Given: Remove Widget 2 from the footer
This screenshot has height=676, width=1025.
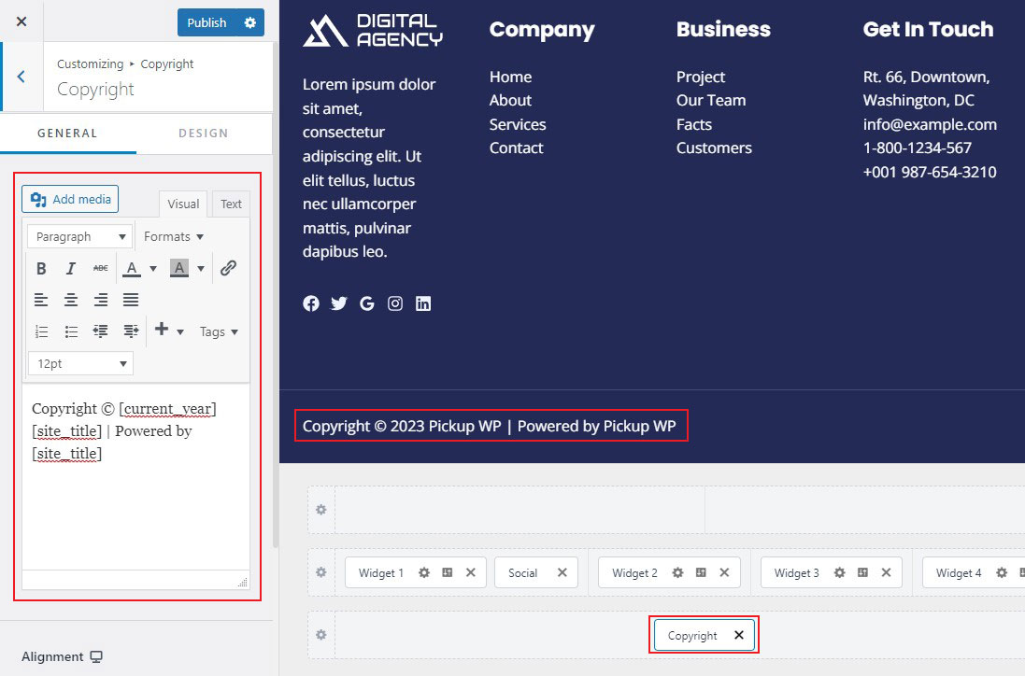Looking at the screenshot, I should click(724, 572).
